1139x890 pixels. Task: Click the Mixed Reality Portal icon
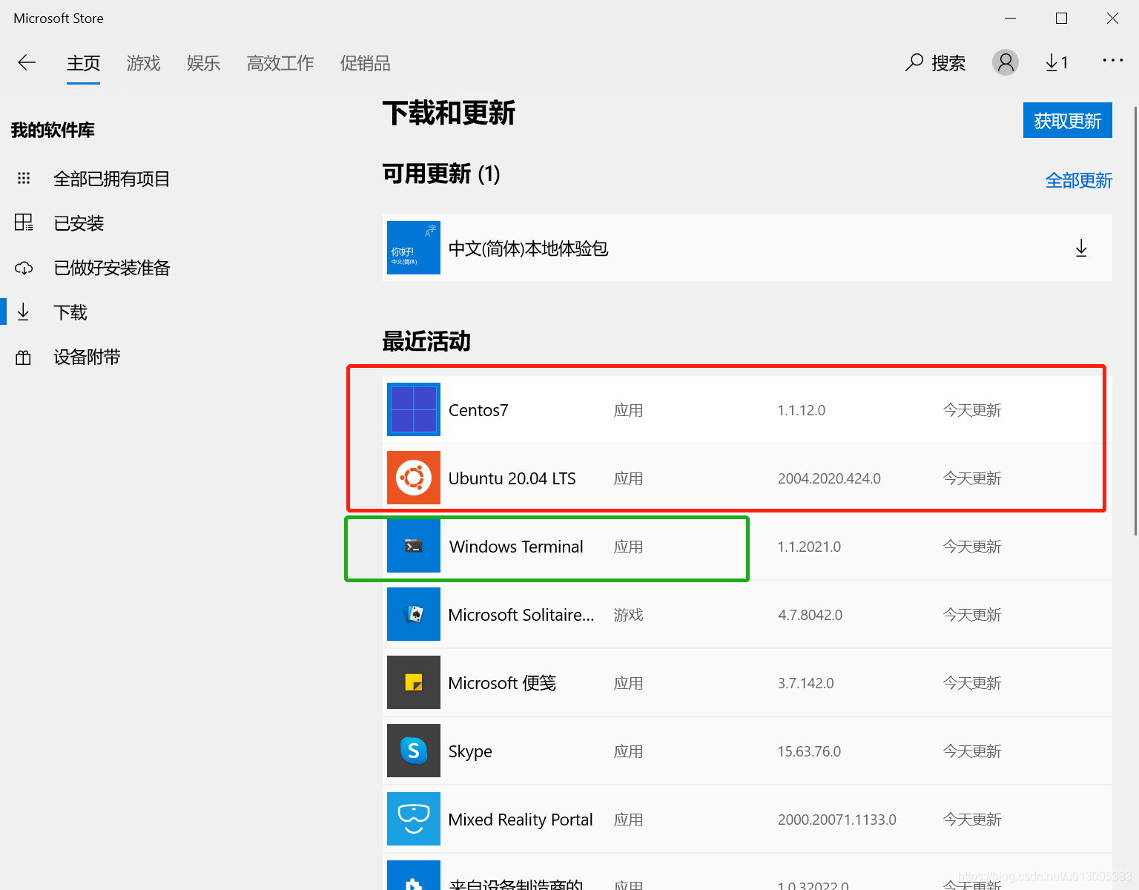(x=414, y=819)
